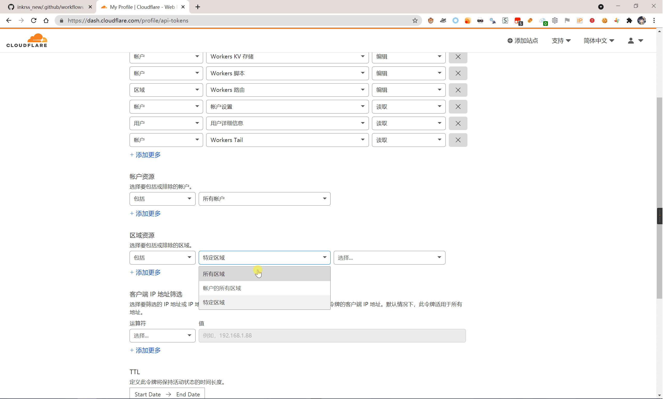The image size is (663, 399).
Task: Remove the Workers KV 存储 permission row
Action: pos(458,57)
